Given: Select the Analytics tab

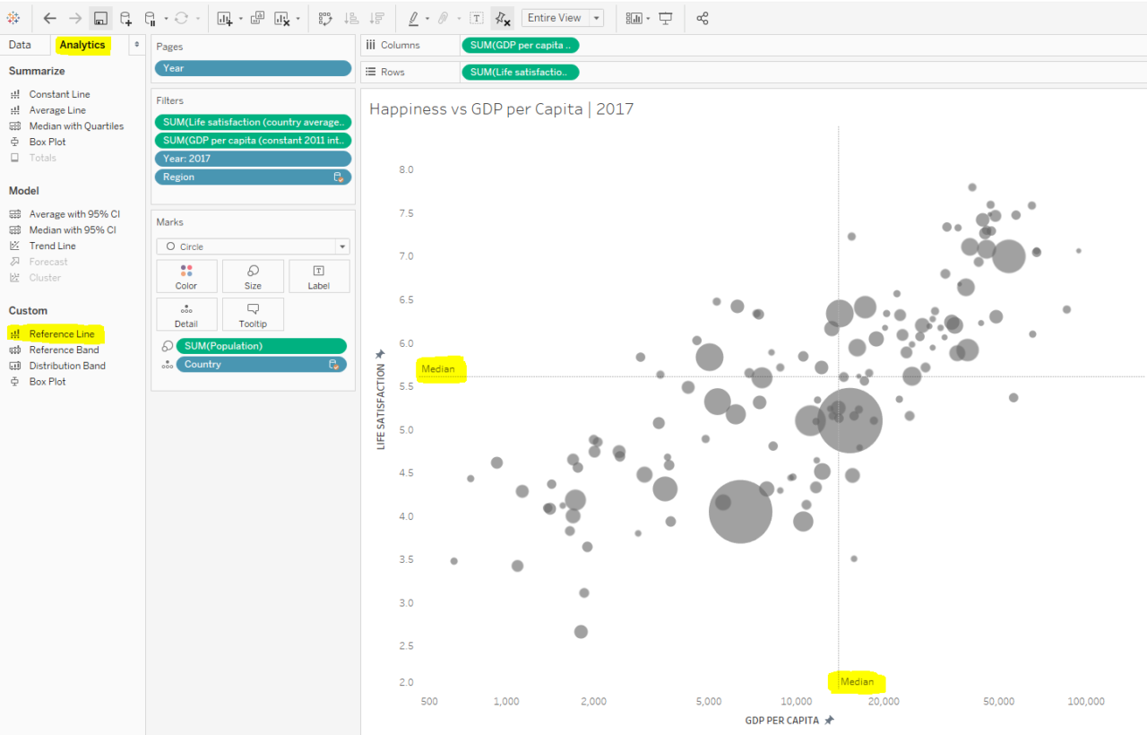Looking at the screenshot, I should click(82, 44).
